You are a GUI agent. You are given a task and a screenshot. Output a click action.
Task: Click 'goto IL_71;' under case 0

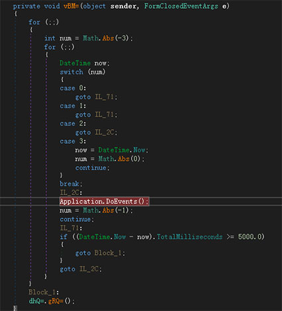(96, 97)
